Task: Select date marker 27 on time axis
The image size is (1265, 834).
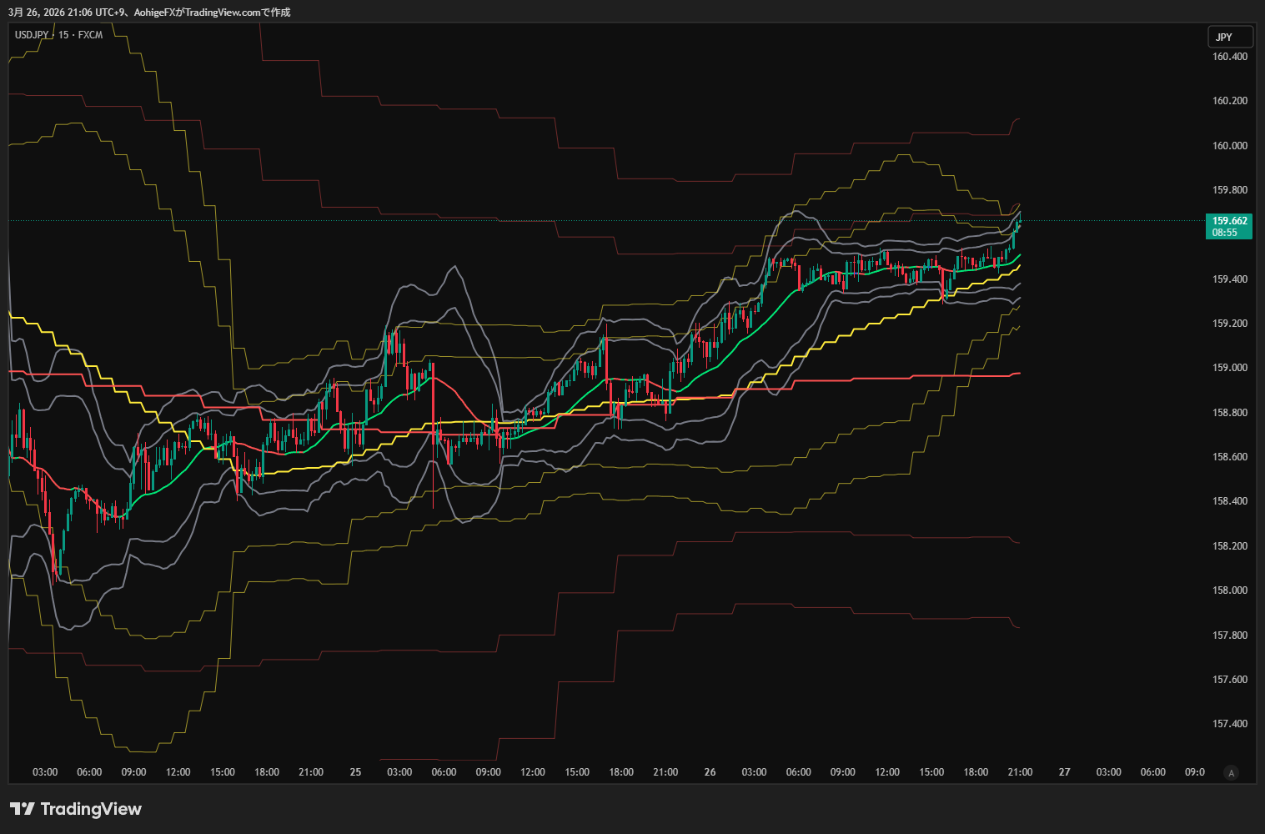Action: (1064, 772)
